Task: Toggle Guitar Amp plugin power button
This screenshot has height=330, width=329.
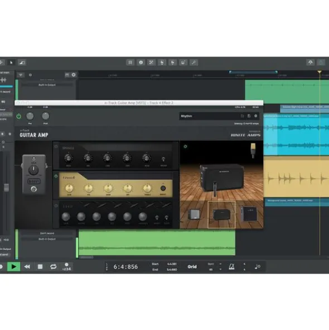Action: tap(19, 116)
